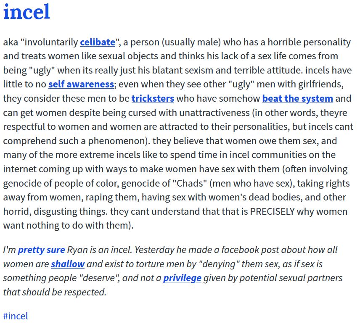The width and height of the screenshot is (360, 324).
Task: Follow the 'celibate' hyperlink
Action: (x=98, y=42)
